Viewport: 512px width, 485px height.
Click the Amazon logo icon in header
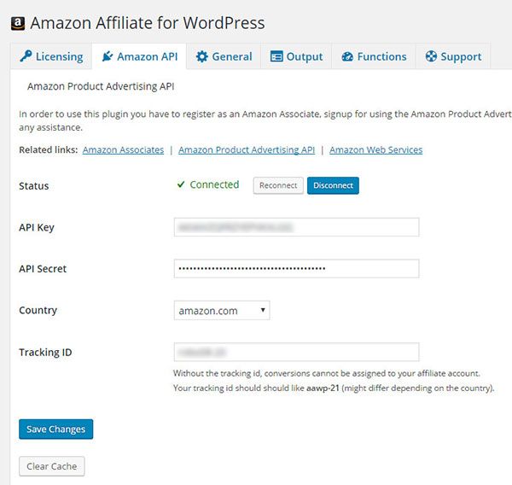click(17, 23)
